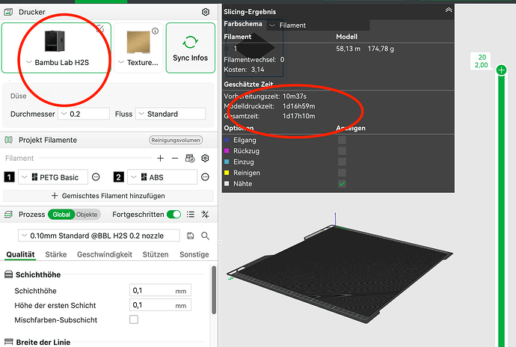The image size is (516, 347).
Task: Open the Texture plate type dropdown
Action: tap(138, 63)
